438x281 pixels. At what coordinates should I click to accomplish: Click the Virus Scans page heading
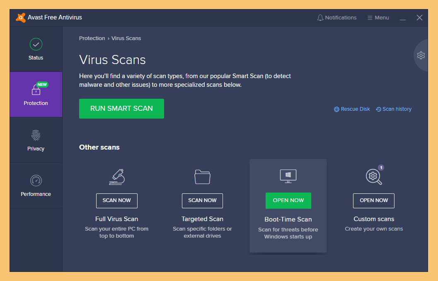[112, 60]
